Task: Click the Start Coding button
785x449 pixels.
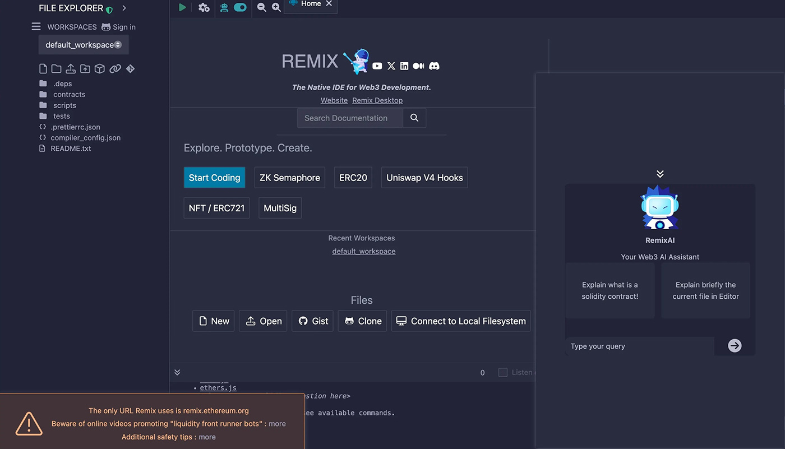Action: [214, 178]
